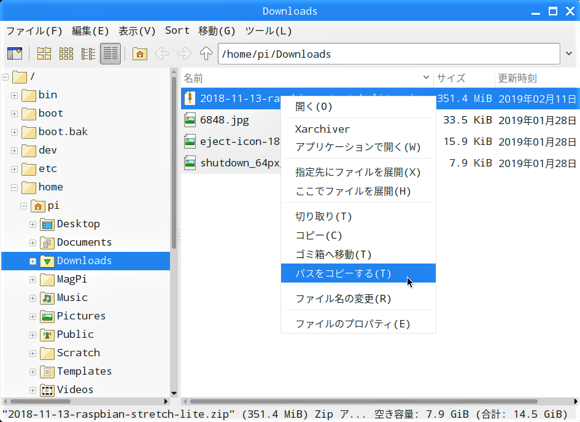Click the new tab toolbar icon
The width and height of the screenshot is (580, 422).
pyautogui.click(x=14, y=54)
